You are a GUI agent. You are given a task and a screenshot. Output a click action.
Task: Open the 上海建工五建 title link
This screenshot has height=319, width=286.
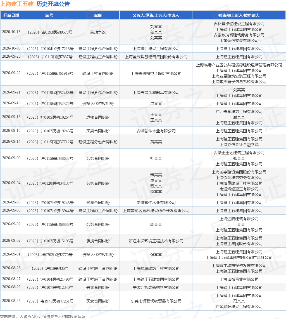point(17,4)
